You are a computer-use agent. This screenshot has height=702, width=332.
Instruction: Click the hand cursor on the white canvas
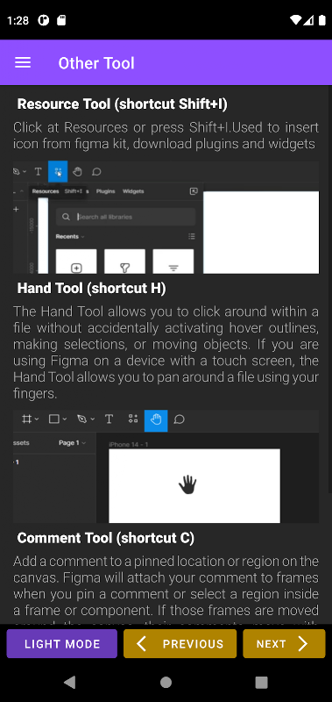[x=187, y=485]
